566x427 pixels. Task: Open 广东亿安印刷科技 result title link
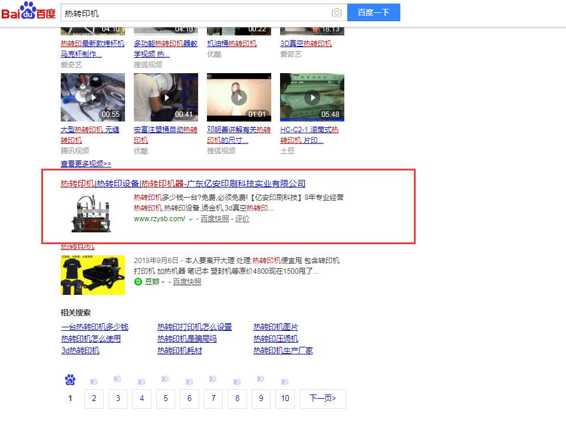tap(183, 183)
